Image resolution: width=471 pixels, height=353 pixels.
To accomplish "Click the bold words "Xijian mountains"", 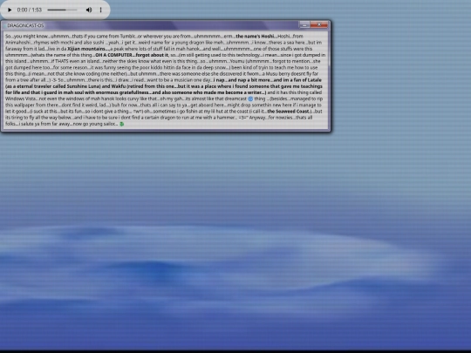I will [86, 49].
